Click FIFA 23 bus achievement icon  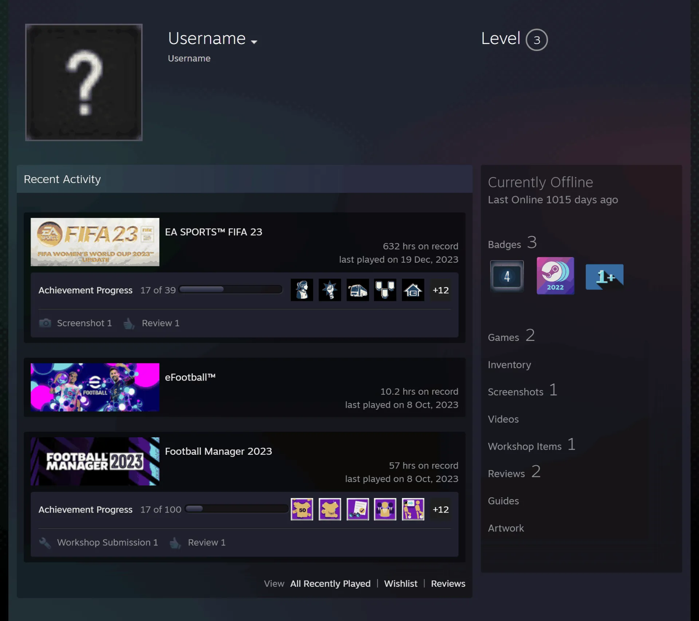click(358, 290)
